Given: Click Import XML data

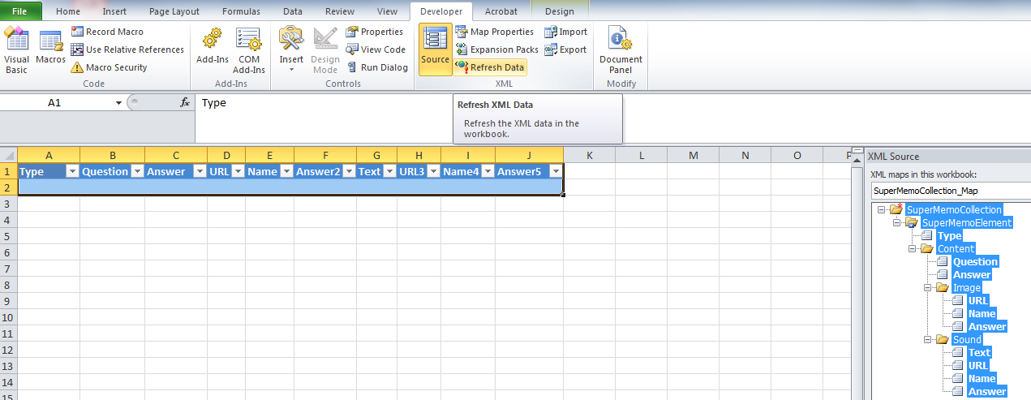Looking at the screenshot, I should tap(566, 32).
